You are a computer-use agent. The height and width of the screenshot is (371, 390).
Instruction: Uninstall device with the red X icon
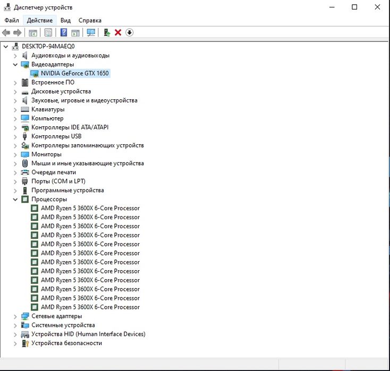pyautogui.click(x=118, y=32)
